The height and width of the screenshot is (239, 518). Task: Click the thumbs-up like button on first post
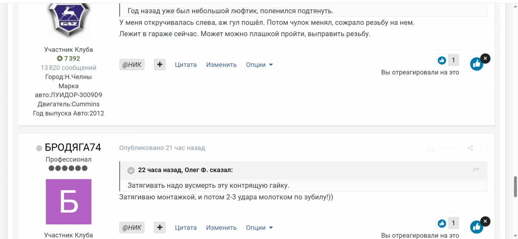476,64
